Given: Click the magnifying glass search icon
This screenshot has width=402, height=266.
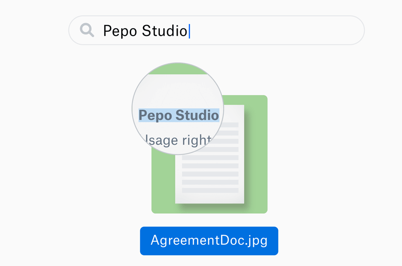Looking at the screenshot, I should (87, 30).
